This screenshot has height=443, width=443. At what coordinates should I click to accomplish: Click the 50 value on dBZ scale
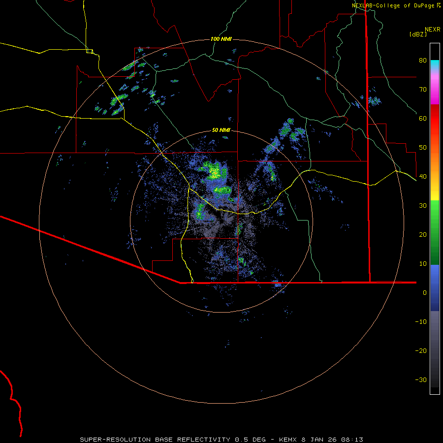[x=423, y=148]
